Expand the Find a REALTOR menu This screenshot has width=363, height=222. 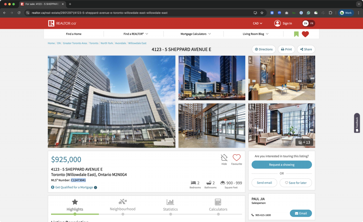click(x=136, y=34)
